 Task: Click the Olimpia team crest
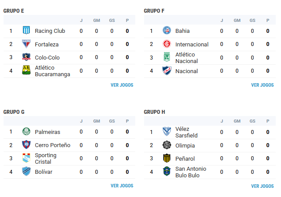167,145
